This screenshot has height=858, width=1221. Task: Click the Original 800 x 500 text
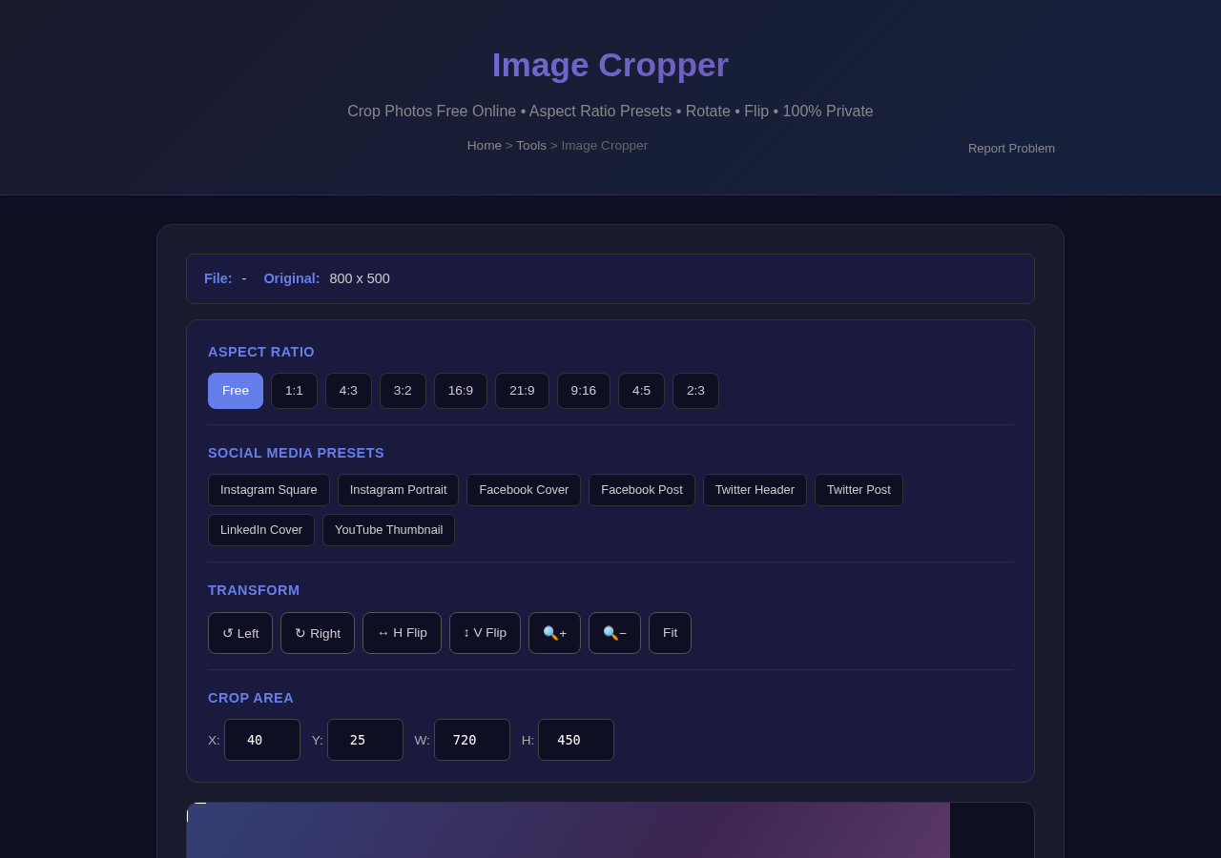pos(326,278)
